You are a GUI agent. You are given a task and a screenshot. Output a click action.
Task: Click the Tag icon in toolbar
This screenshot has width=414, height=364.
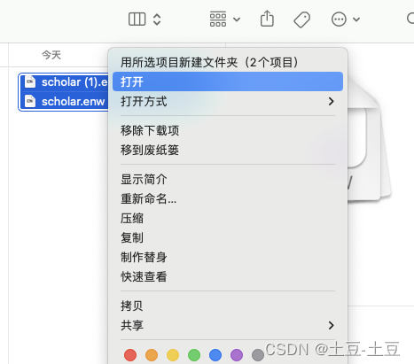coord(301,19)
